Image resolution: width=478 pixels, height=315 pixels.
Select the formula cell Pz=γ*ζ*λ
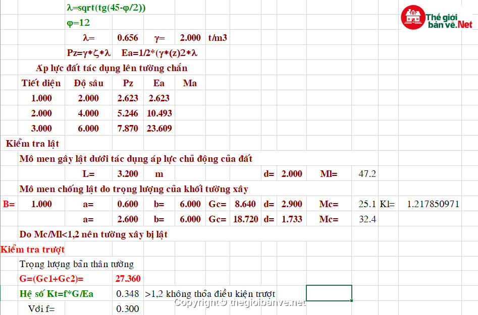pos(89,53)
